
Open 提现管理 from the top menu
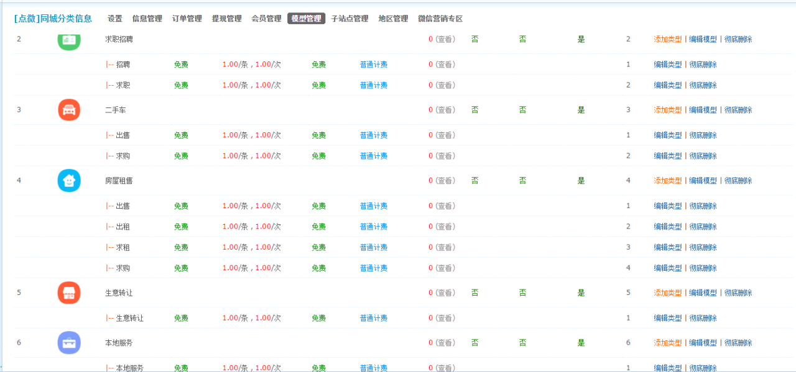pos(226,18)
